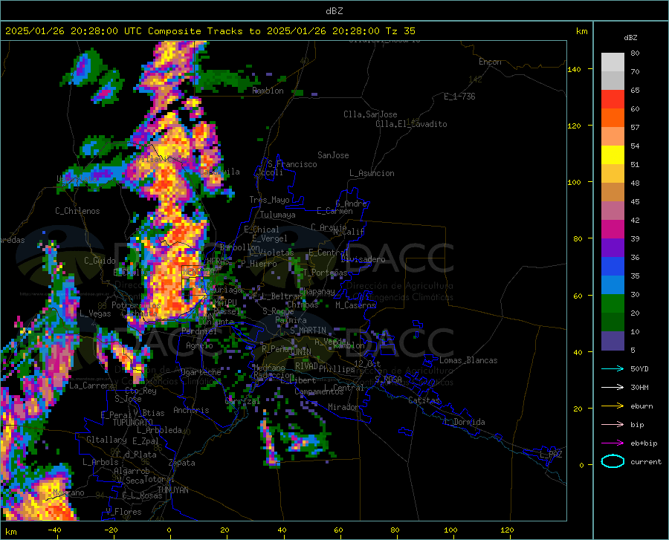Click the E_Carmen map label
Screen dimensions: 669x540
click(x=335, y=211)
